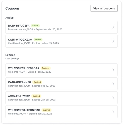Select coupon code AC15-FFJJ7M3V
Image resolution: width=123 pixels, height=125 pixels.
pos(19,96)
